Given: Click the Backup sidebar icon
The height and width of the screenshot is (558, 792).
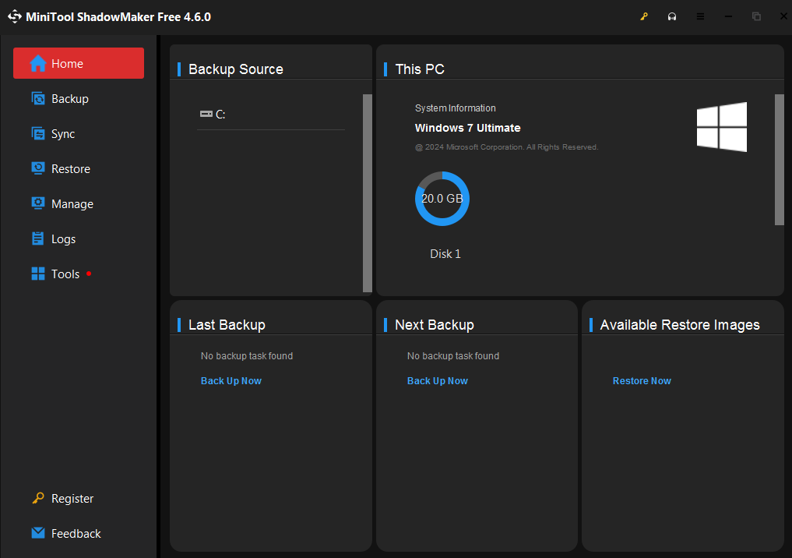Looking at the screenshot, I should tap(38, 98).
